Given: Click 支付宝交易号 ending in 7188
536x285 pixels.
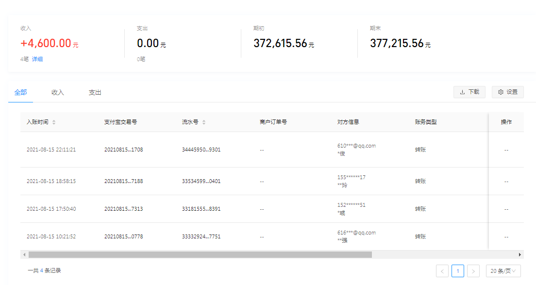Looking at the screenshot, I should point(123,181).
